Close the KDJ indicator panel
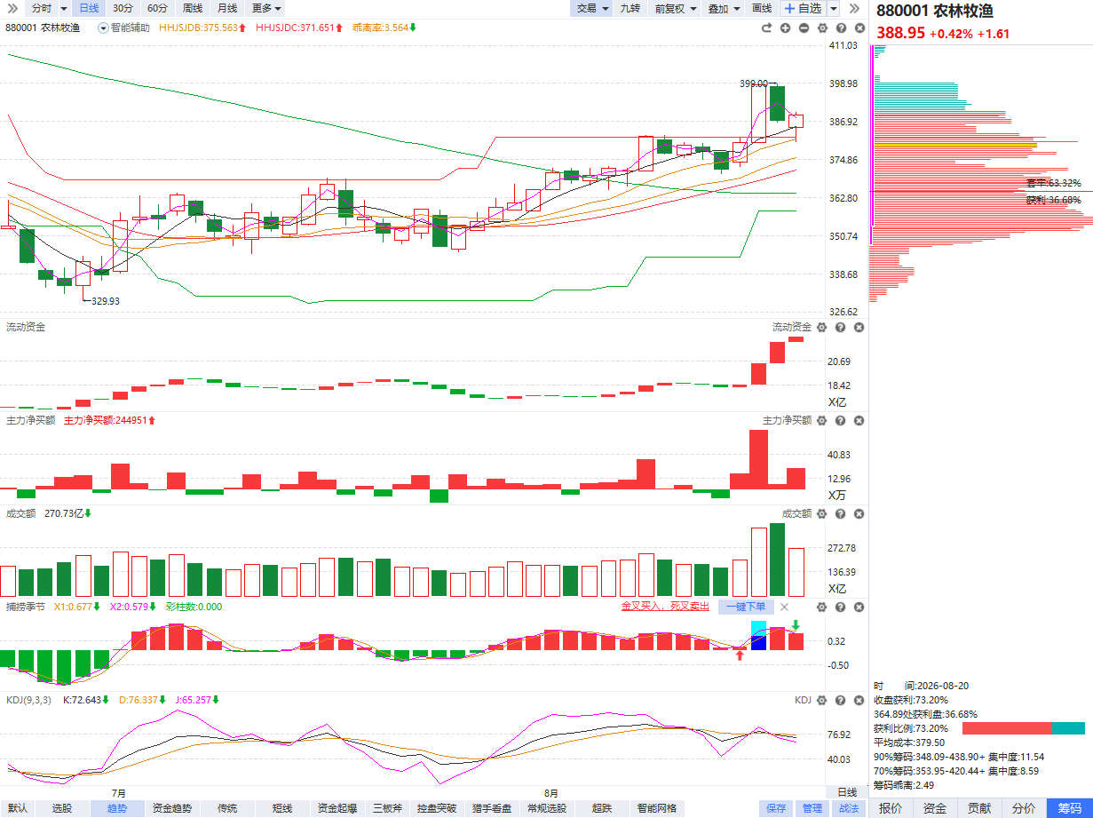This screenshot has height=818, width=1093. [859, 701]
